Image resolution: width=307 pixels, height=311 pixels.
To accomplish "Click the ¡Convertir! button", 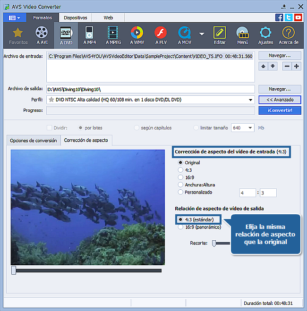I will coord(280,110).
